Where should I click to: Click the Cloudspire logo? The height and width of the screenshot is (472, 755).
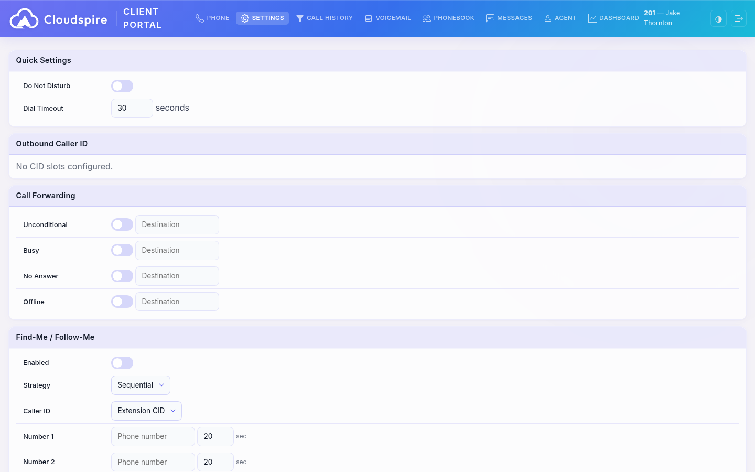58,18
